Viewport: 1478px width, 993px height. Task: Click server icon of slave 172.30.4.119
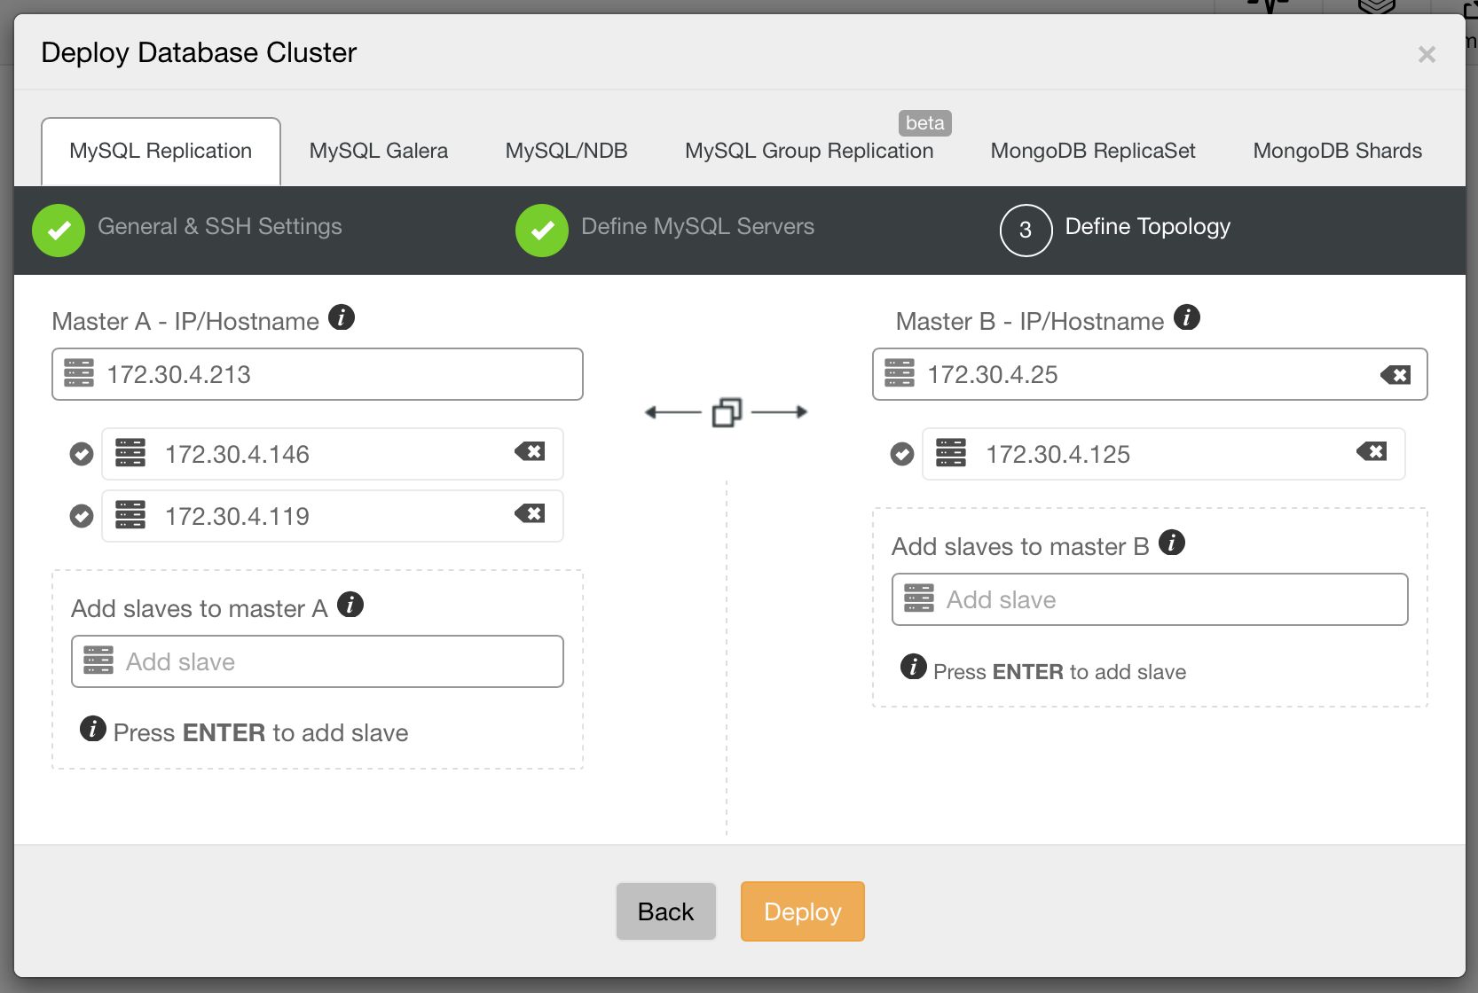pos(130,514)
